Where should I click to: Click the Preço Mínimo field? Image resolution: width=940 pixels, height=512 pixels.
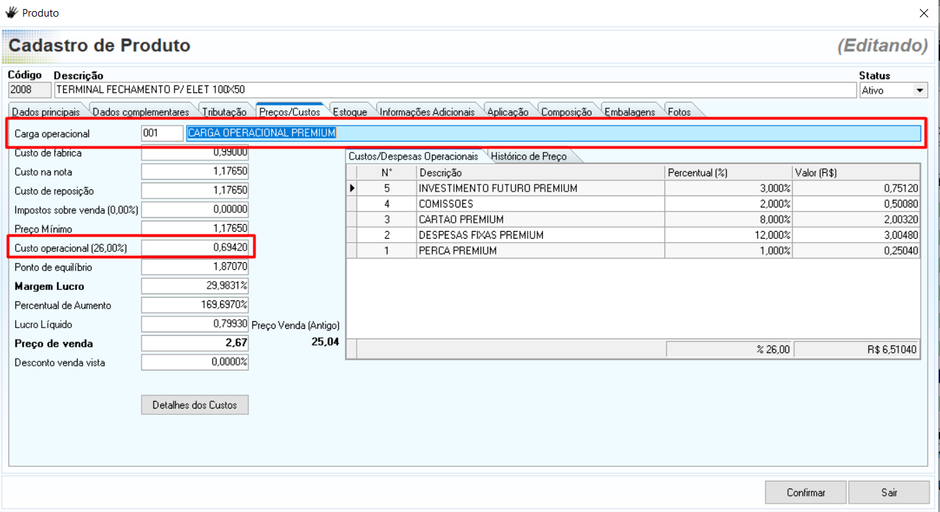pyautogui.click(x=194, y=228)
